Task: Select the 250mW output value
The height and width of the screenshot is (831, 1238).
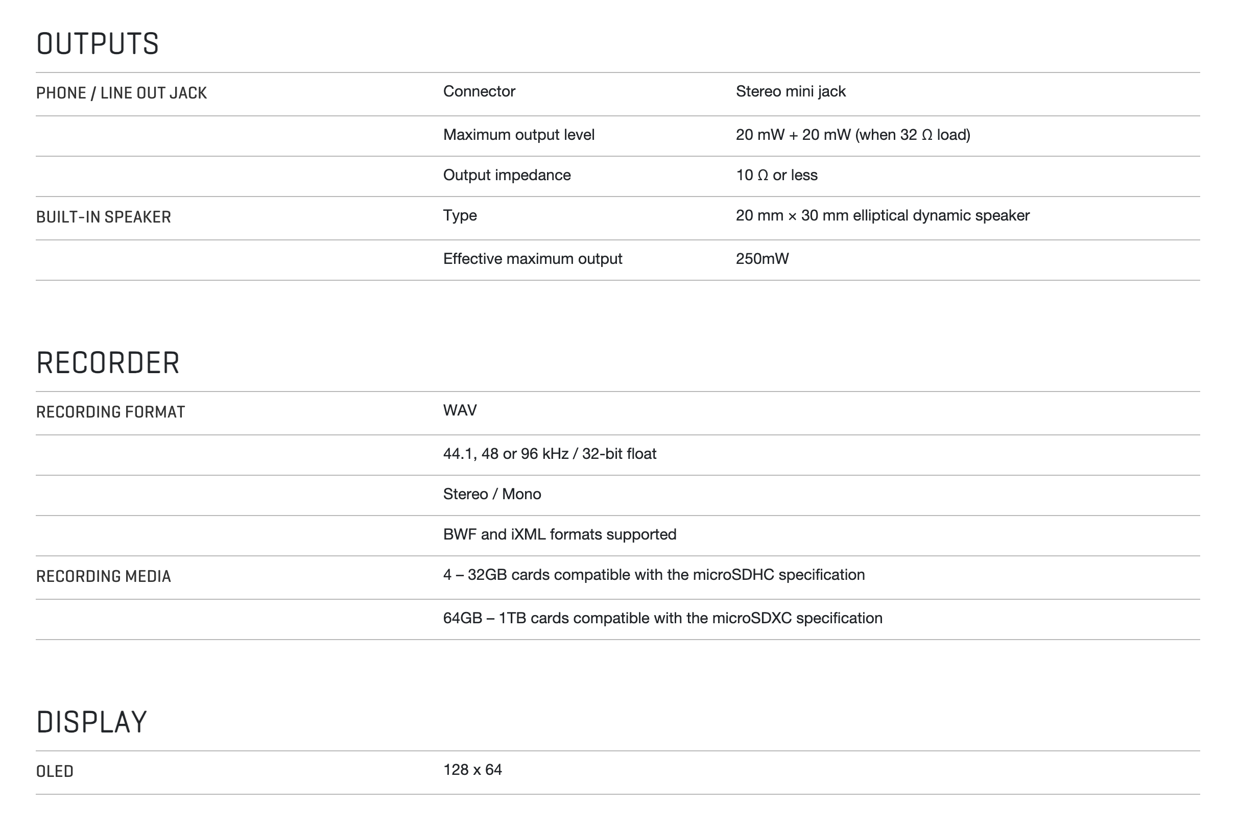Action: point(763,259)
